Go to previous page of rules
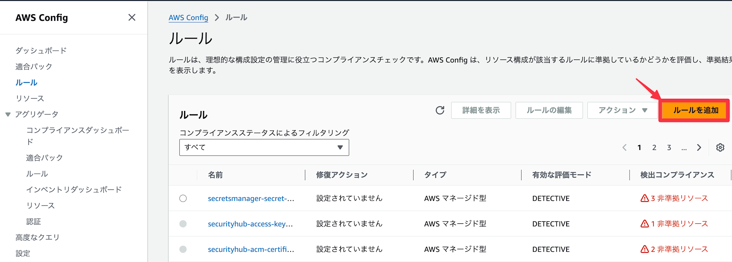 pos(624,147)
